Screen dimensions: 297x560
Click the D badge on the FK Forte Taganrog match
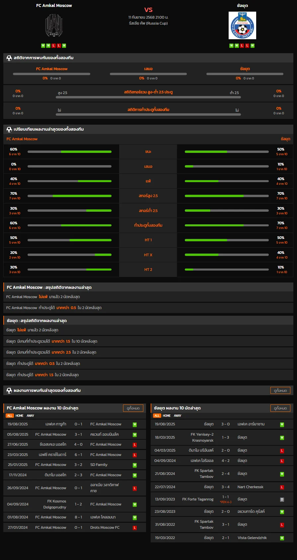[282, 500]
